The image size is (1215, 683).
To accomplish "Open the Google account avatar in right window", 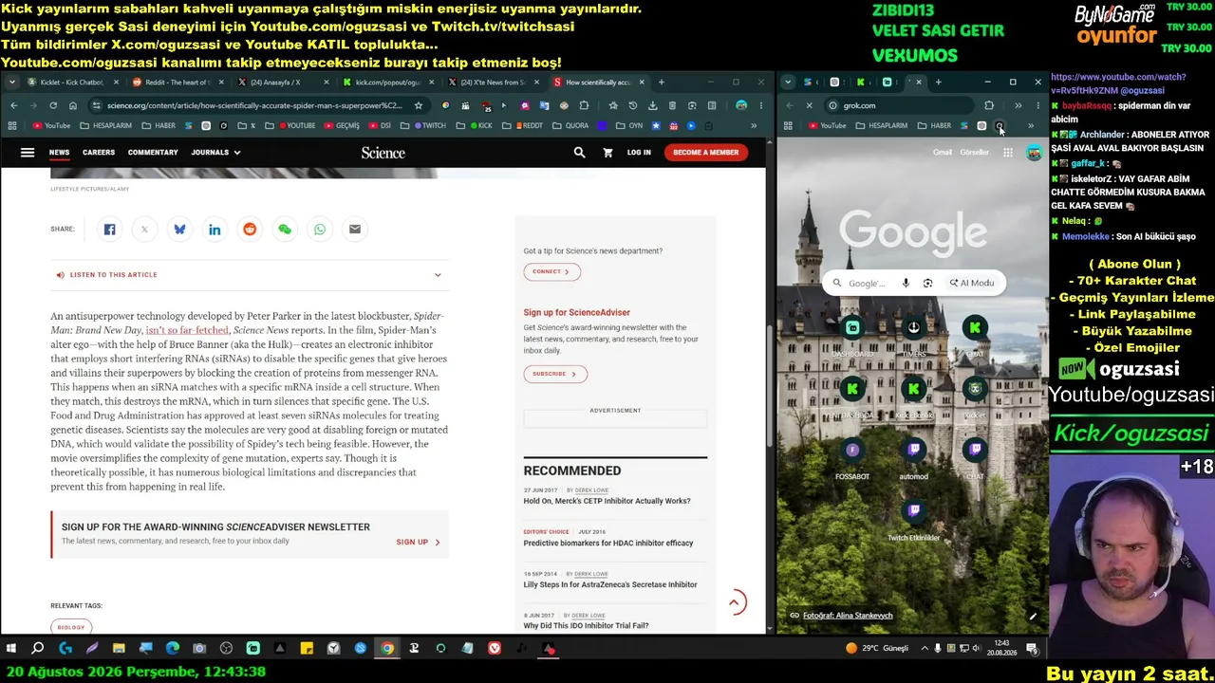I will [1034, 153].
